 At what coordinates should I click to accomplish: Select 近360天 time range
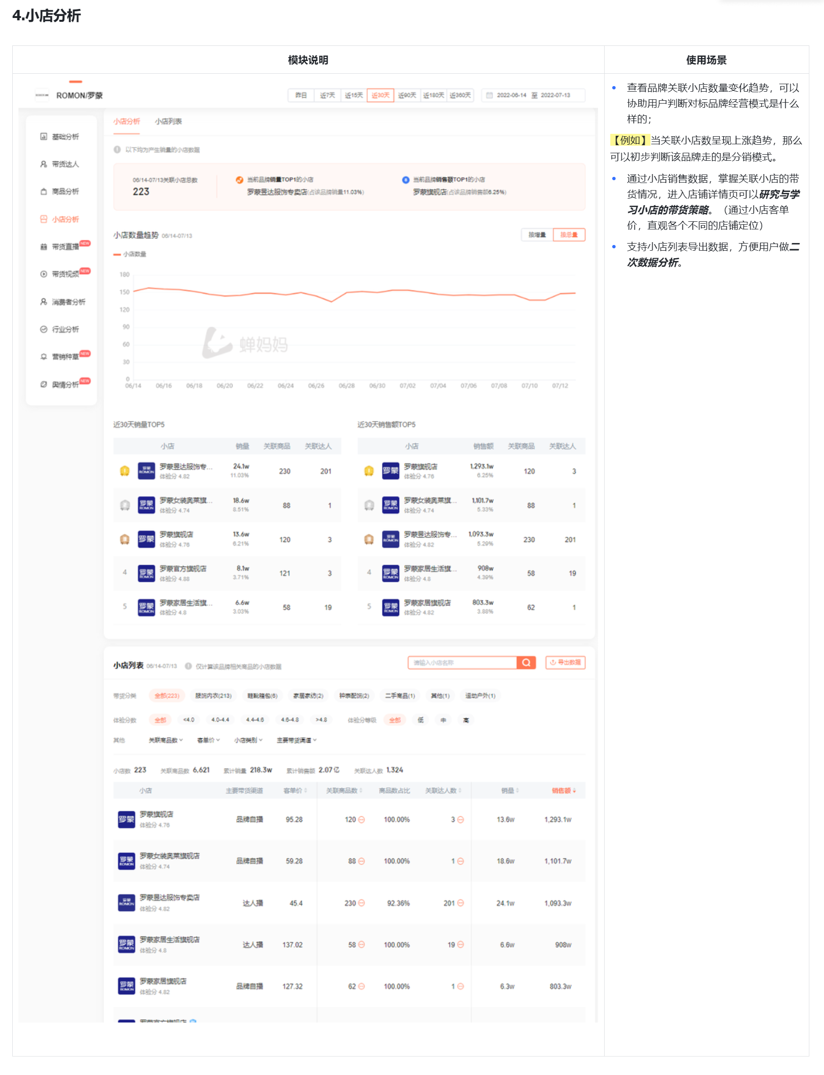point(460,95)
